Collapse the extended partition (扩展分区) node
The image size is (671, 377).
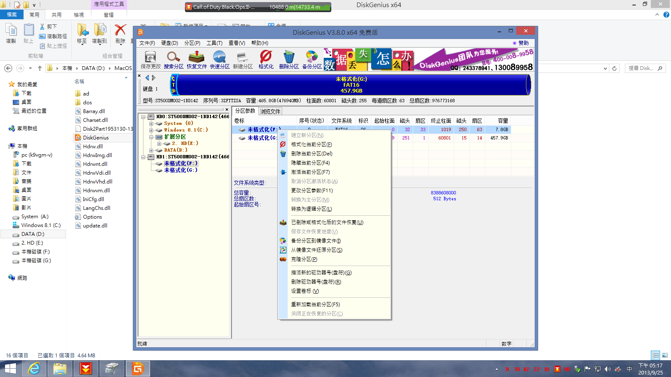click(x=151, y=137)
